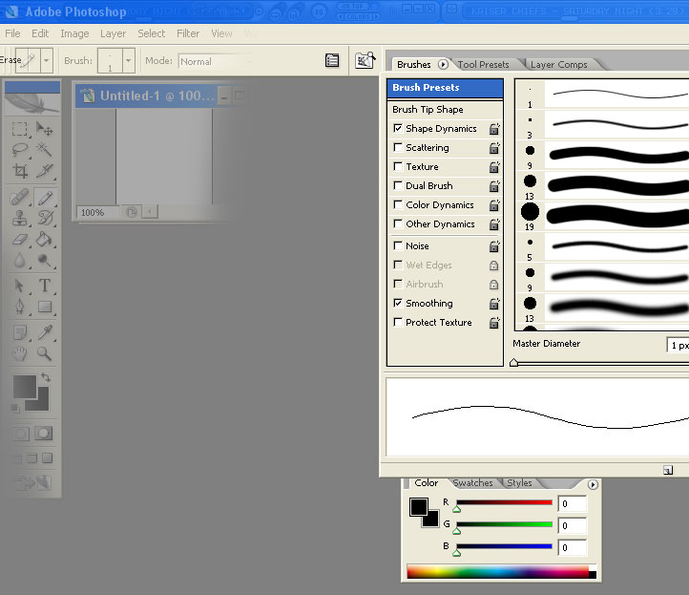Screen dimensions: 689x595
Task: Select the Zoom tool
Action: [x=45, y=353]
